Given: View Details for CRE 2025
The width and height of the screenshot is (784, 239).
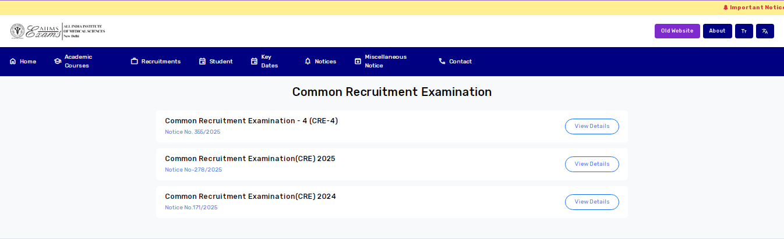Looking at the screenshot, I should tap(592, 164).
